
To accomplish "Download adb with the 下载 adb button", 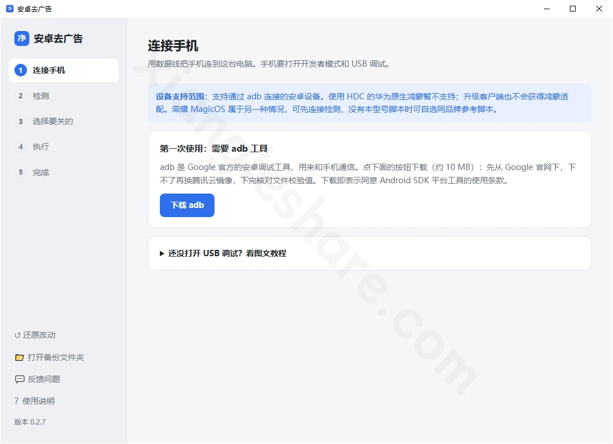I will [x=187, y=205].
